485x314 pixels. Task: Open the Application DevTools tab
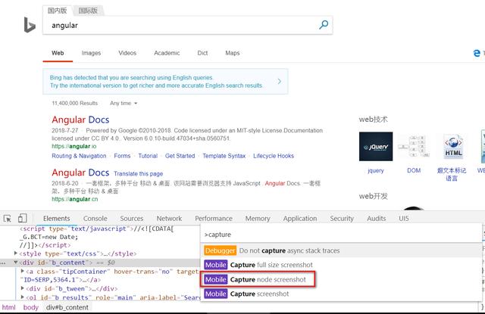click(x=300, y=219)
